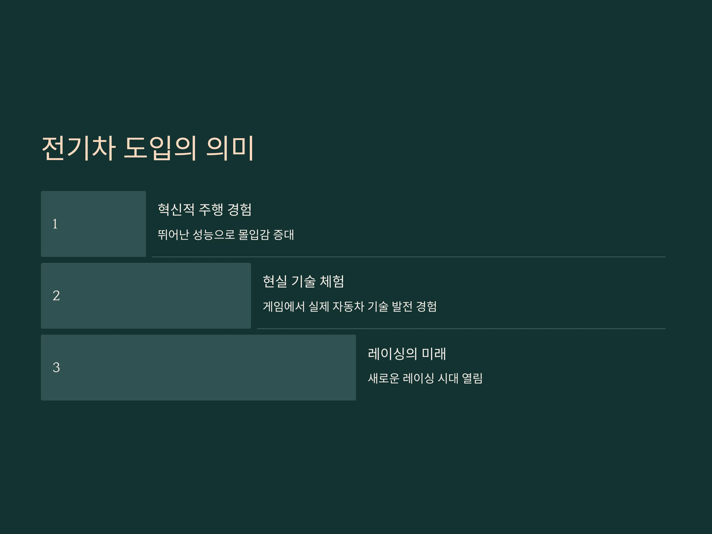This screenshot has height=534, width=712.
Task: Click the number 2 label
Action: click(56, 296)
